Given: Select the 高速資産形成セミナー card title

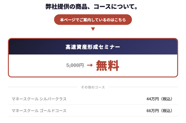Looking at the screenshot, I should point(93,47).
